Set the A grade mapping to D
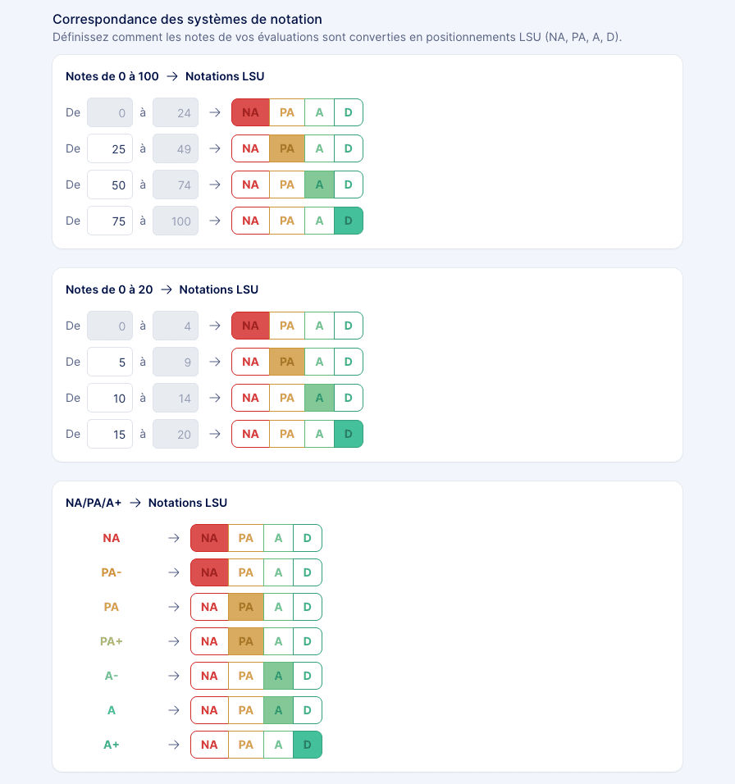The width and height of the screenshot is (735, 784). click(308, 710)
